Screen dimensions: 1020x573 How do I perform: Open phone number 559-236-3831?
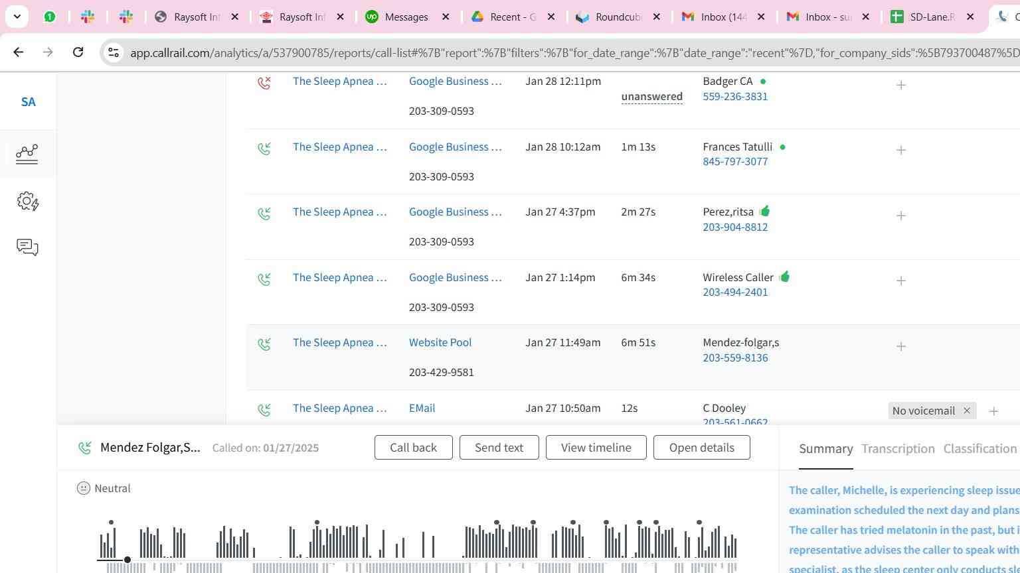[735, 97]
